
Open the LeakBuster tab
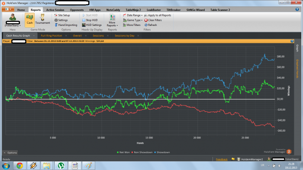[x=154, y=10]
